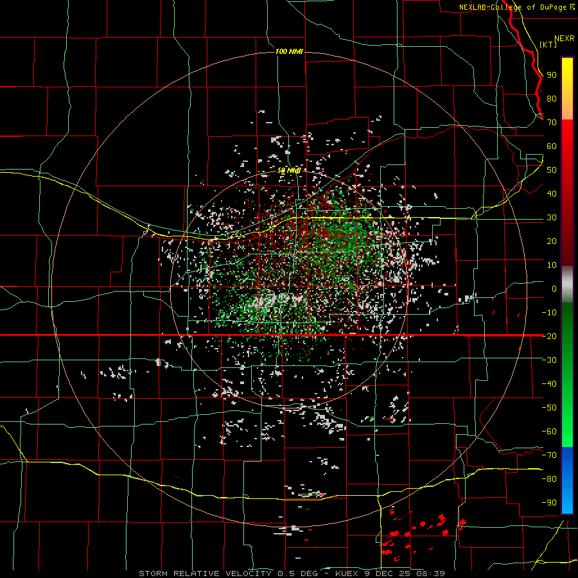Image resolution: width=578 pixels, height=578 pixels.
Task: Click the NEXLAB-College of DuPage title text
Action: point(514,7)
